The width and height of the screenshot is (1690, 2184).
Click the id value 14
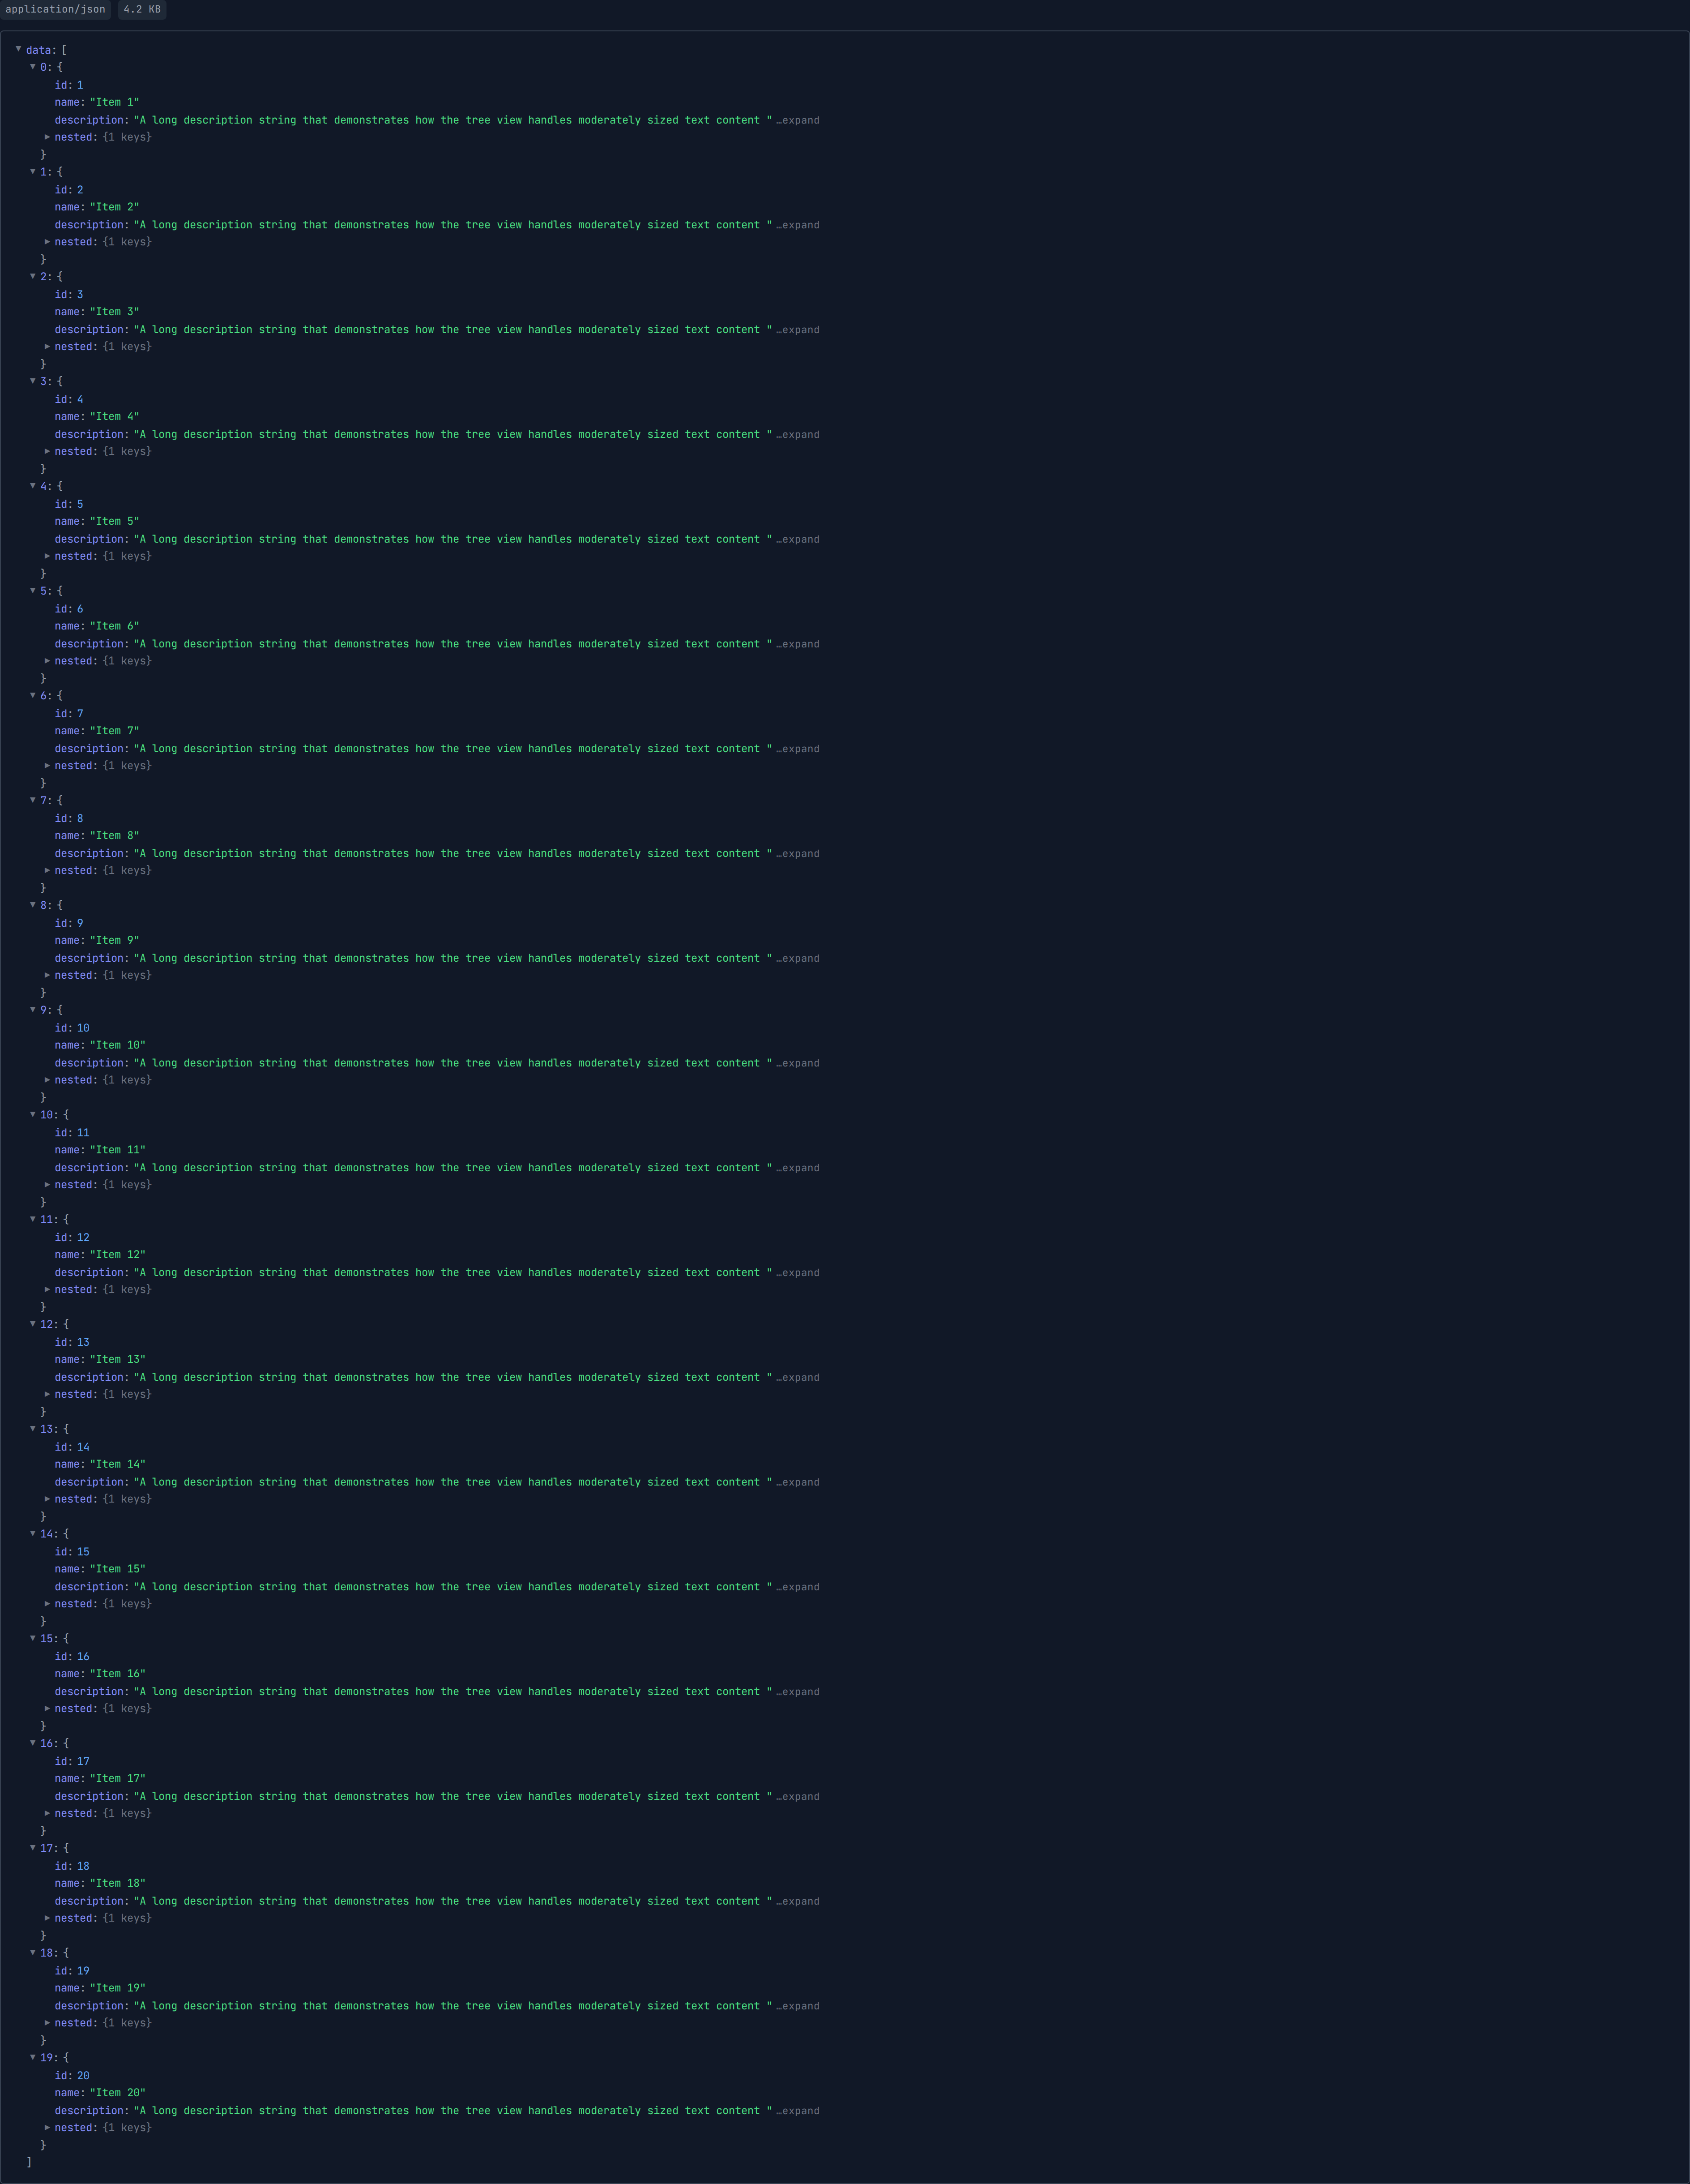[x=83, y=1447]
